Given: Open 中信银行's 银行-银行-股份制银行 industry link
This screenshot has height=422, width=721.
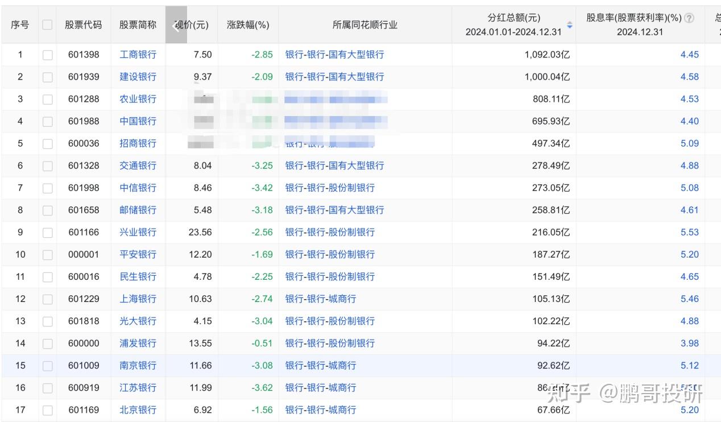Looking at the screenshot, I should click(330, 188).
